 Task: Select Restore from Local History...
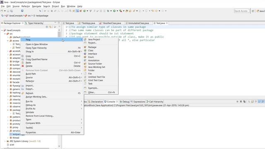coord(40,116)
